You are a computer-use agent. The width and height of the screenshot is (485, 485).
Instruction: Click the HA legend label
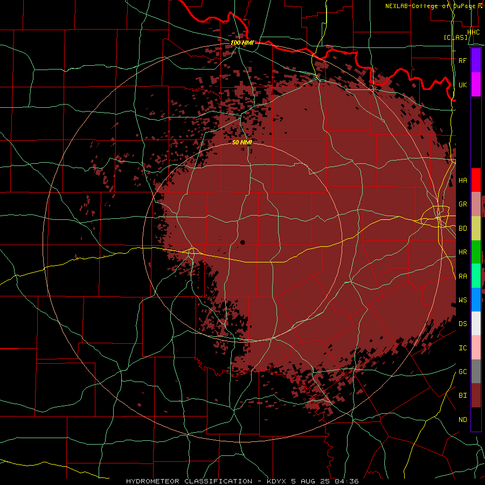[x=462, y=181]
